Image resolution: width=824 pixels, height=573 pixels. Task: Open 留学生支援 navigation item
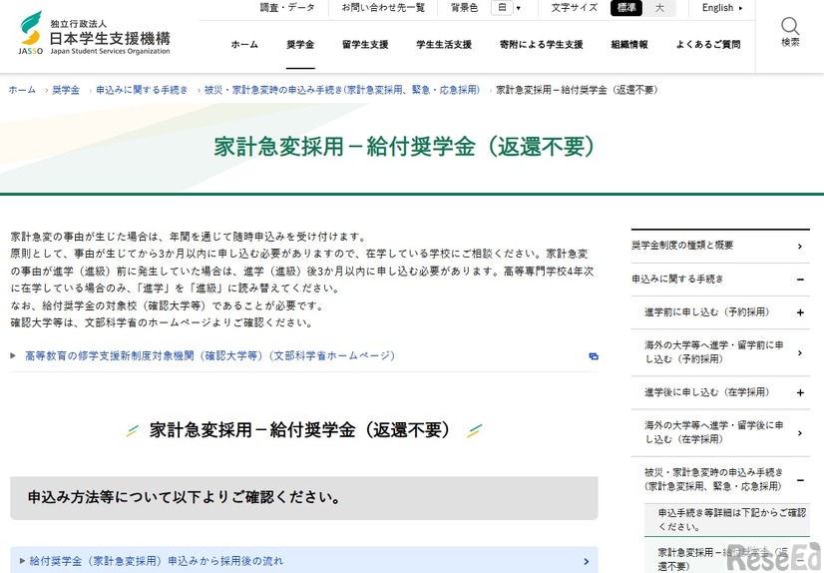click(365, 45)
